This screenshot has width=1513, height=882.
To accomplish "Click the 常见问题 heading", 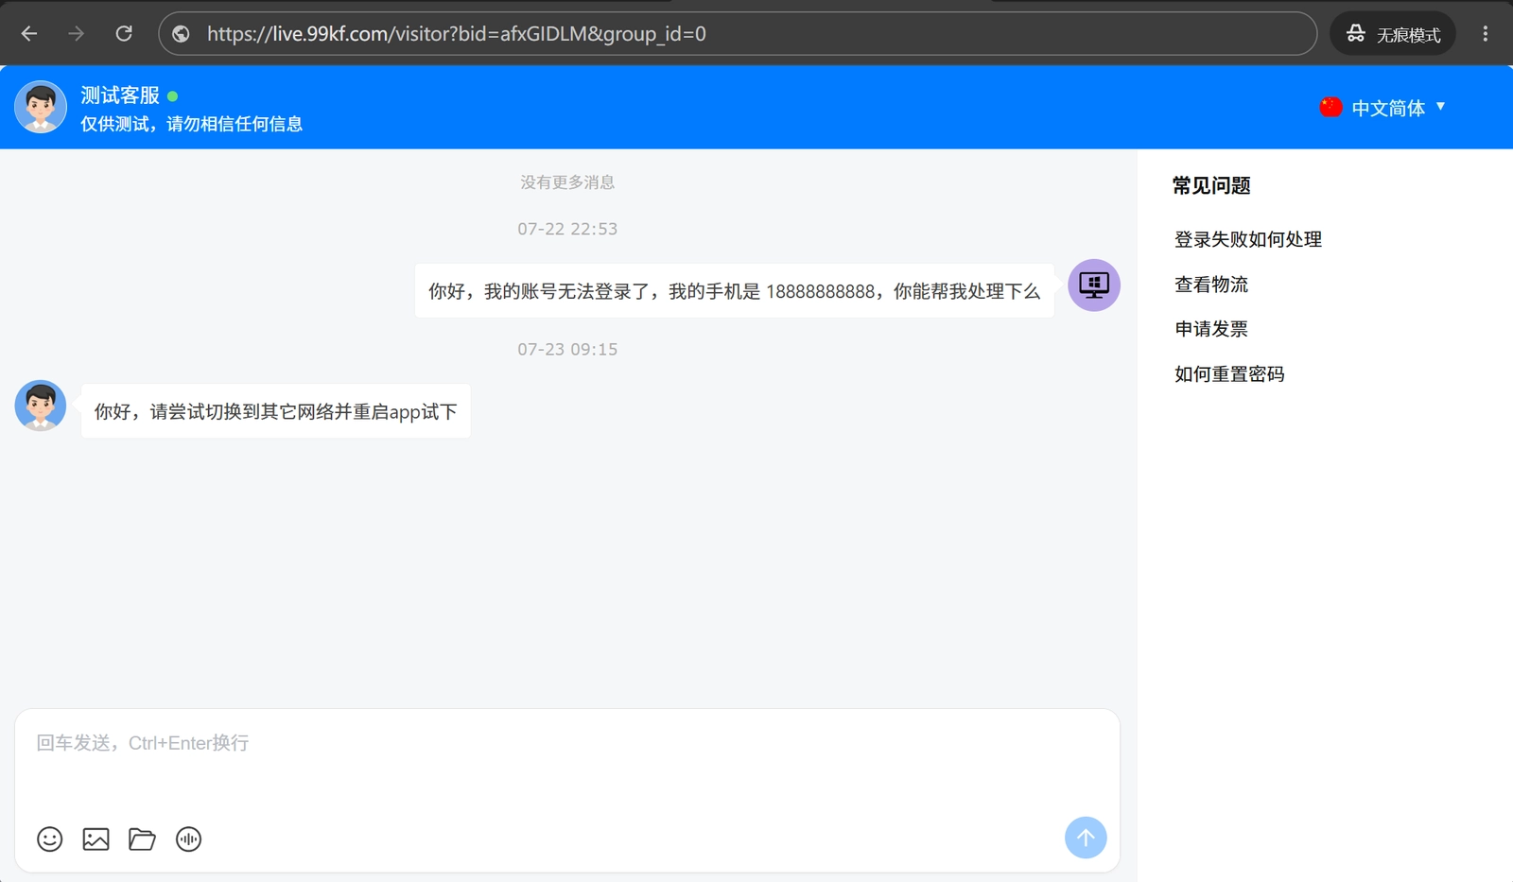I will coord(1211,185).
